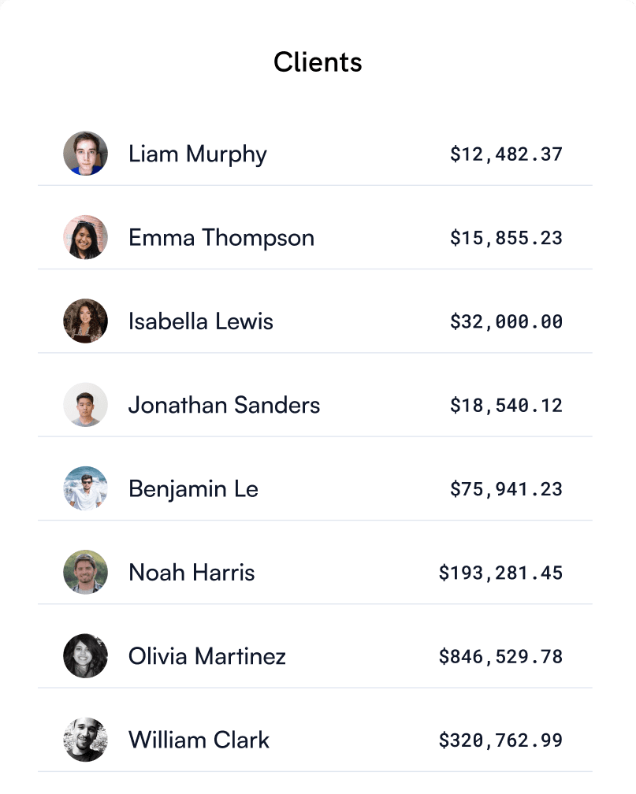Click Emma Thompson's profile avatar
Image resolution: width=636 pixels, height=794 pixels.
click(x=85, y=237)
